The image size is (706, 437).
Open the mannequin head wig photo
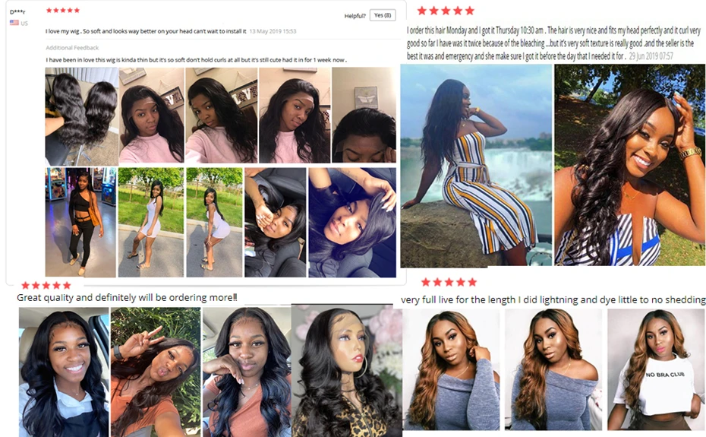[x=346, y=371]
